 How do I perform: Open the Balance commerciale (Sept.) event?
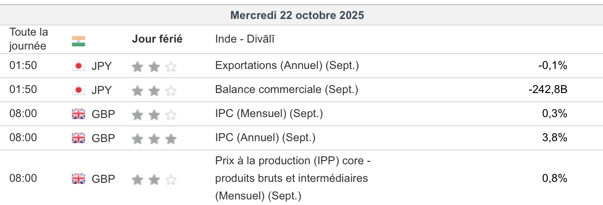287,90
